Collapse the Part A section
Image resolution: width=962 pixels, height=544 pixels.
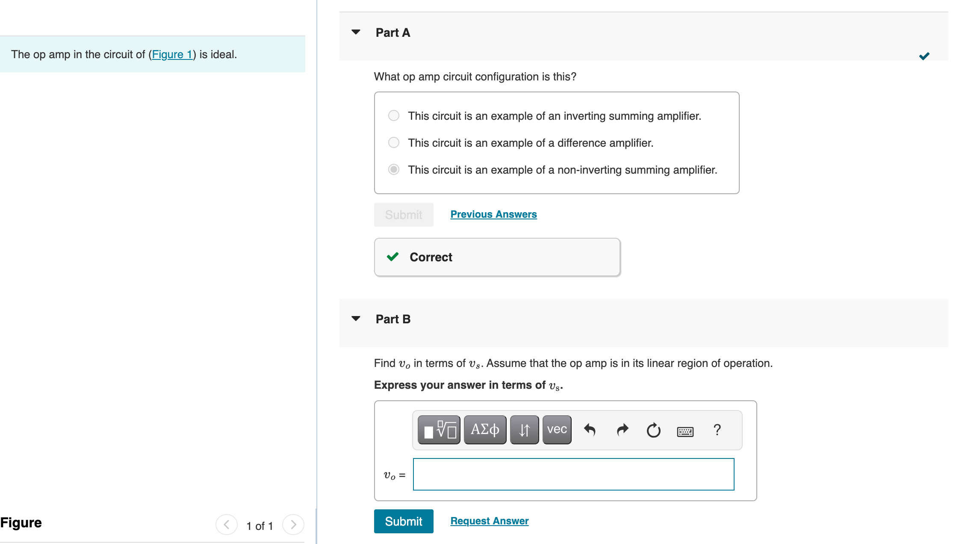(356, 33)
